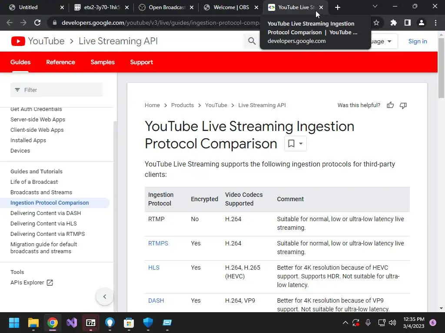This screenshot has height=333, width=445.
Task: Open Installed Apps page
Action: pyautogui.click(x=28, y=140)
